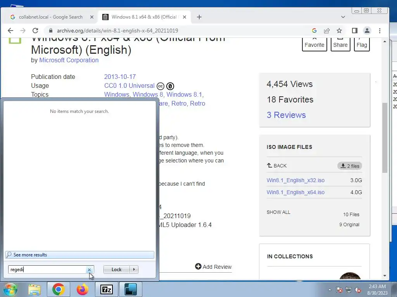Download Win8.1_English_x64.iso

pyautogui.click(x=295, y=192)
